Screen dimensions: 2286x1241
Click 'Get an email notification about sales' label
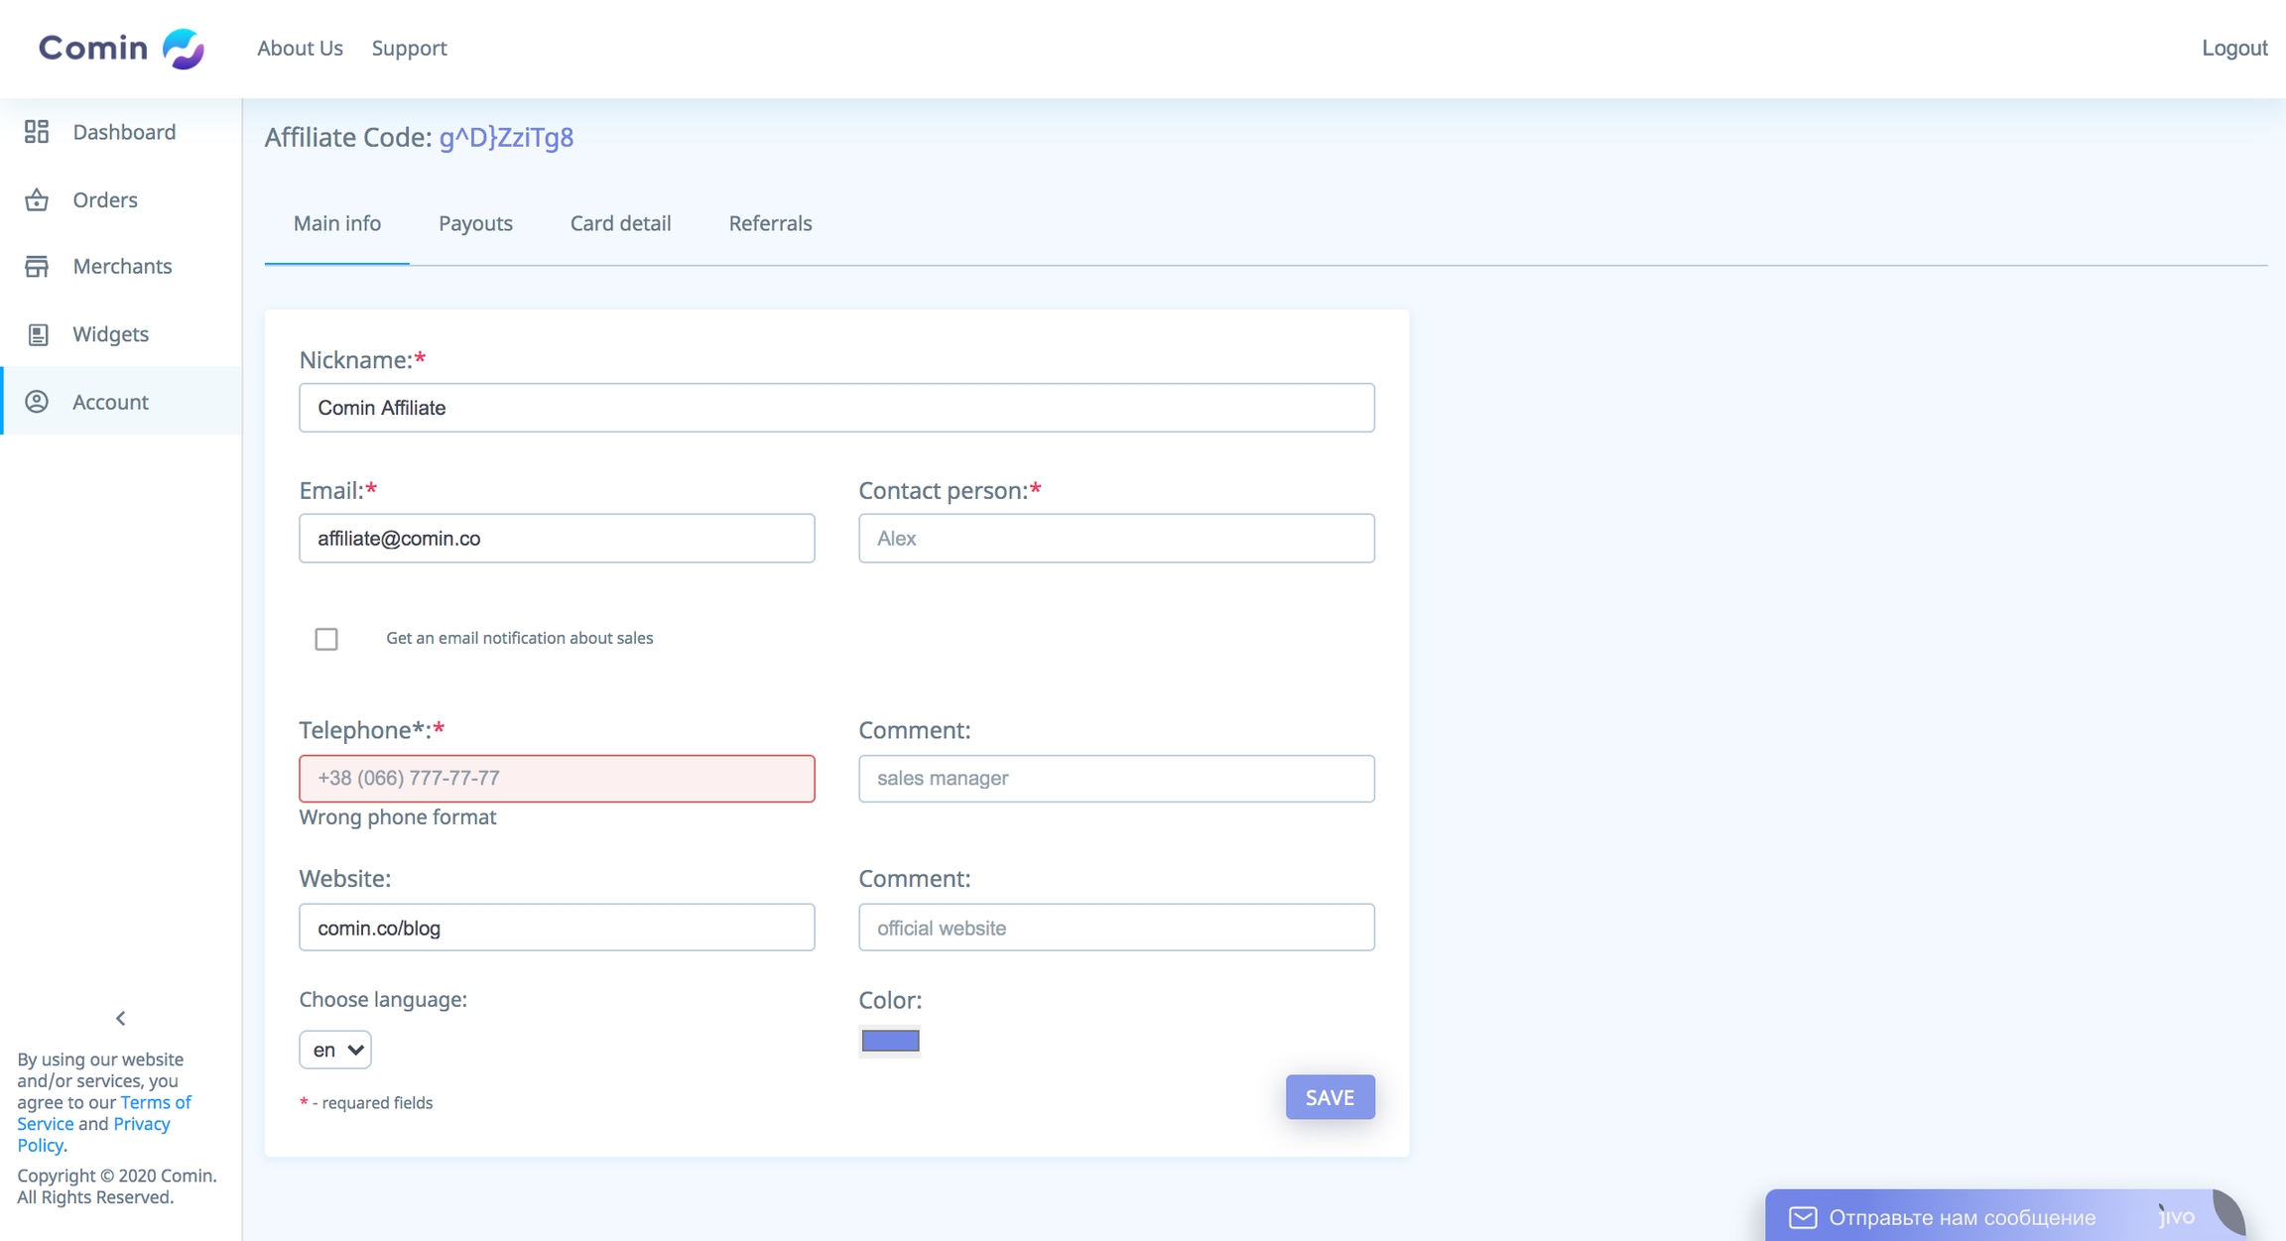pos(520,638)
